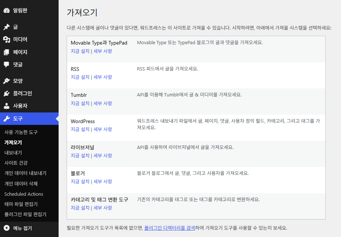Image resolution: width=341 pixels, height=237 pixels.
Task: Select 가져오기 submenu item
Action: tap(13, 142)
